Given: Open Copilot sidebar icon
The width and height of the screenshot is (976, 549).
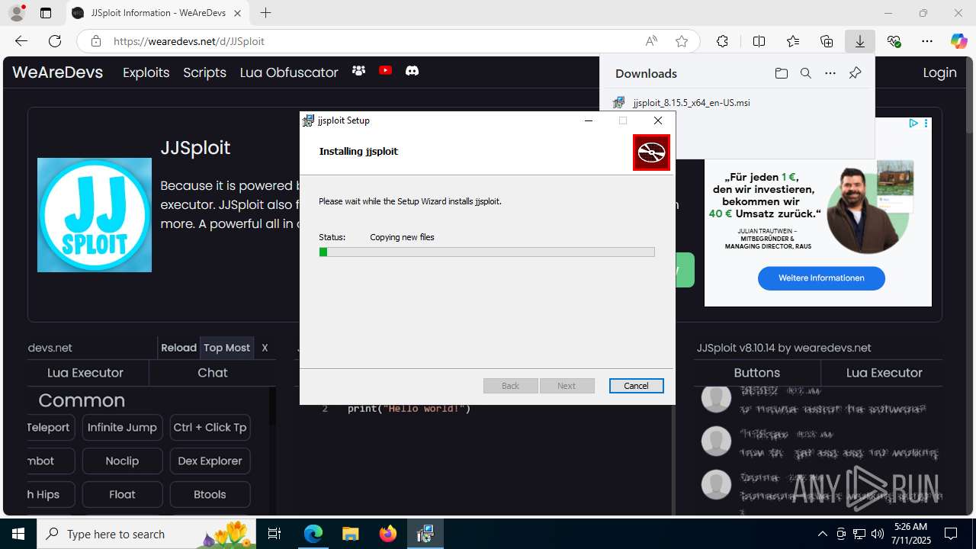Looking at the screenshot, I should coord(958,41).
